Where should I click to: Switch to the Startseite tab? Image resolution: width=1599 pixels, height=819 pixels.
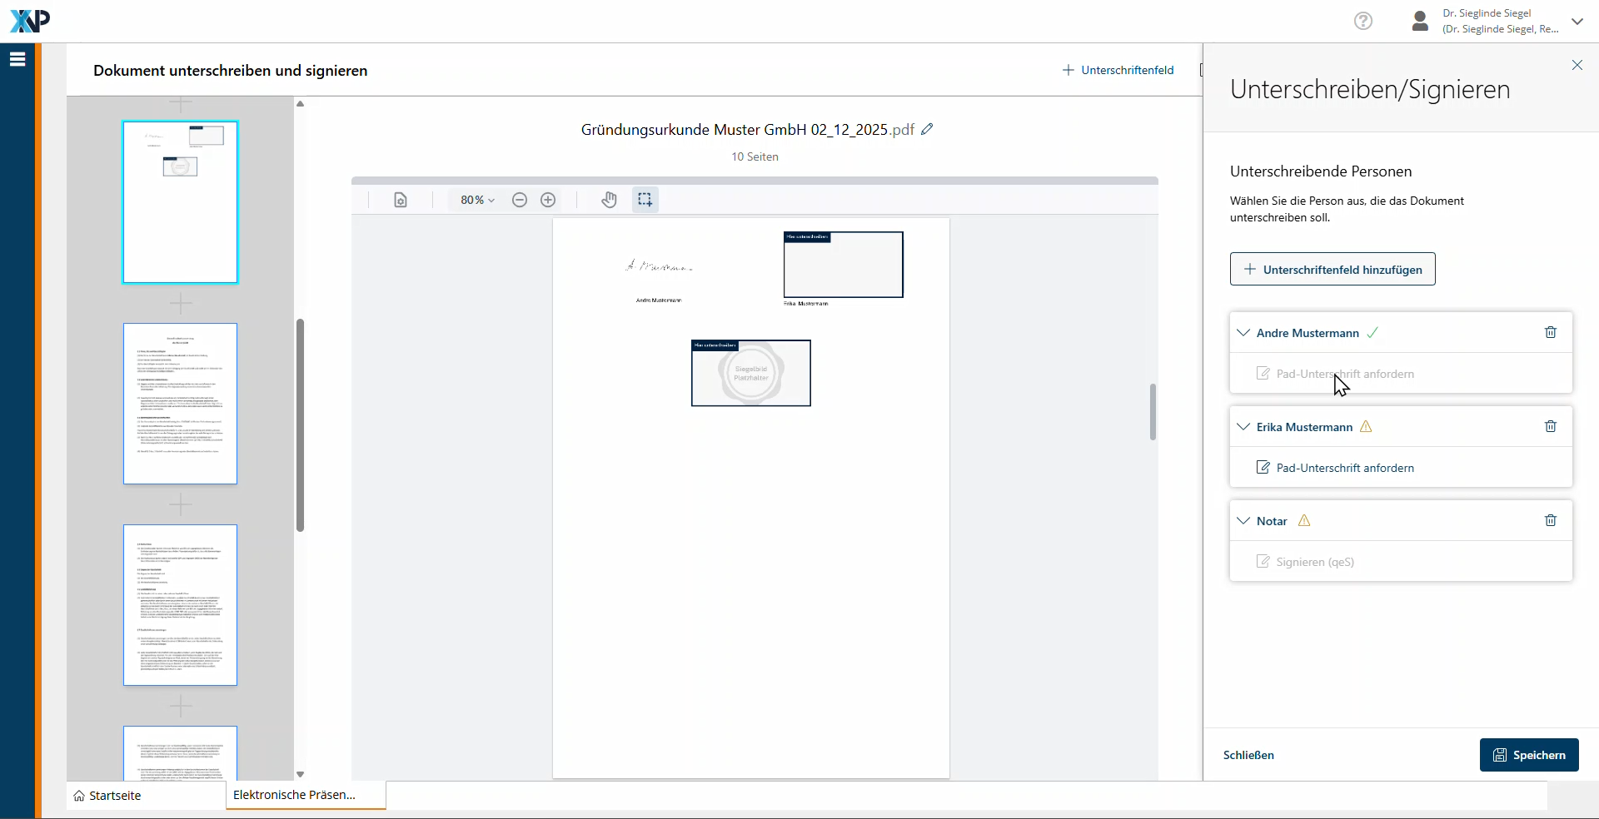click(108, 796)
